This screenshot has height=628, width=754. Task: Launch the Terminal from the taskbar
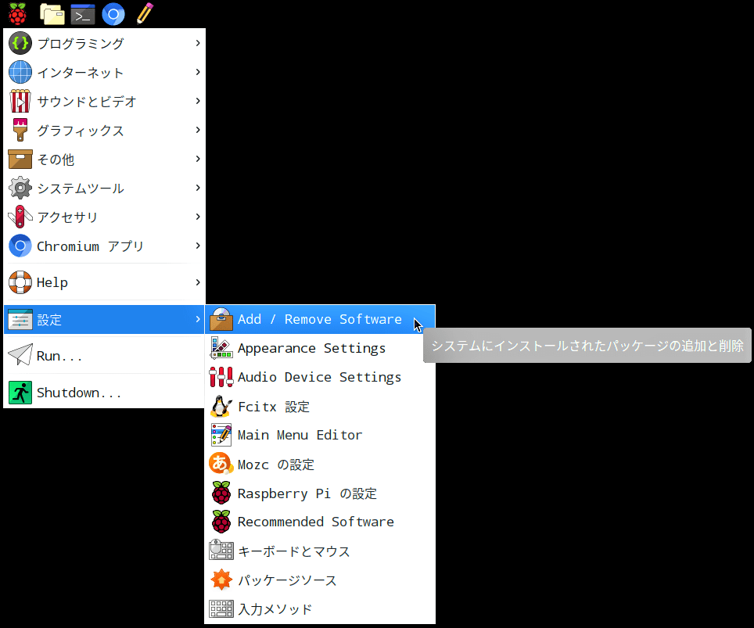83,14
